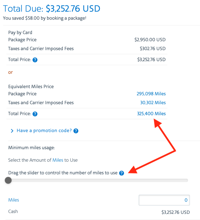The height and width of the screenshot is (220, 200).
Task: Click the miles slider handle
Action: [x=8, y=180]
